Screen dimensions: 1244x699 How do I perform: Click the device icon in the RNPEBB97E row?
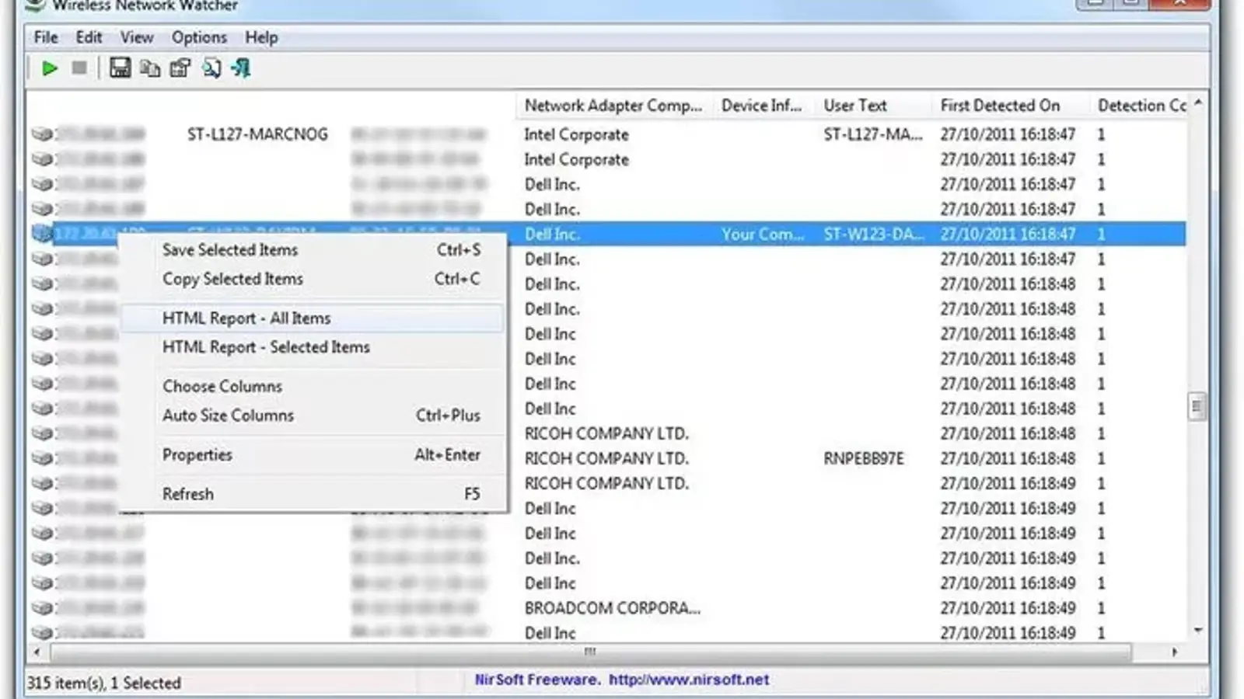coord(42,458)
